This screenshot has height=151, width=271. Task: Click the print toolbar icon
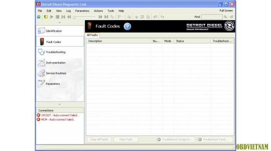click(129, 17)
